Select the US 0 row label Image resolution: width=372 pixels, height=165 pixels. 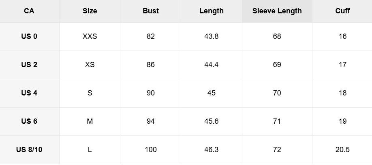(x=29, y=36)
